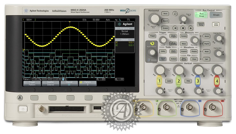Push the Utility key

pyautogui.click(x=163, y=51)
